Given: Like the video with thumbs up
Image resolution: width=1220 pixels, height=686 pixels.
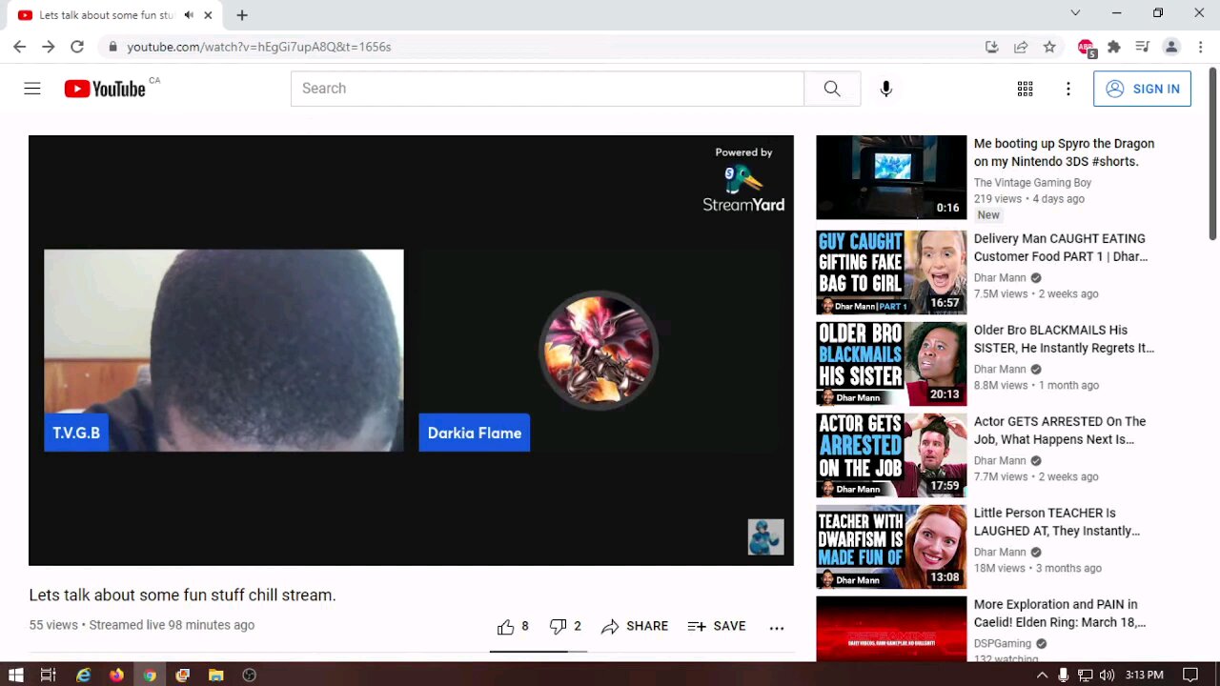Looking at the screenshot, I should (513, 626).
